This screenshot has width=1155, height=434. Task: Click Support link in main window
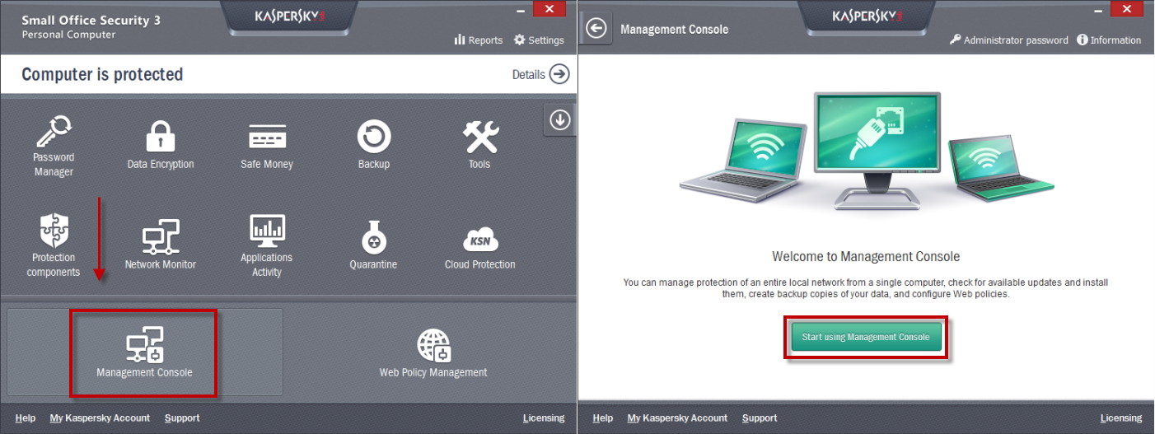click(x=182, y=418)
